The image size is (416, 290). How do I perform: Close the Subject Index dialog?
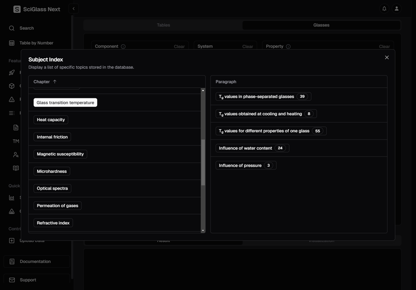point(387,57)
